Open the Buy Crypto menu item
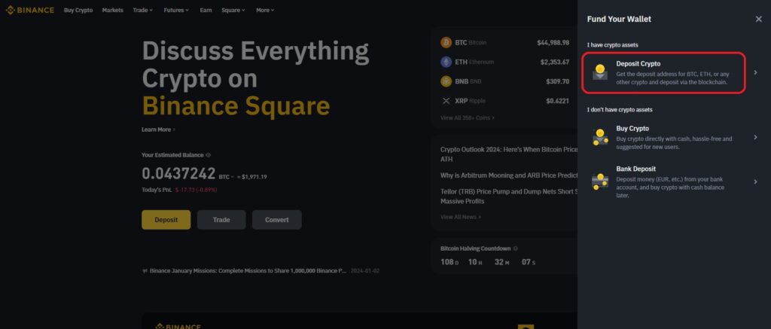Viewport: 771px width, 329px height. [78, 10]
